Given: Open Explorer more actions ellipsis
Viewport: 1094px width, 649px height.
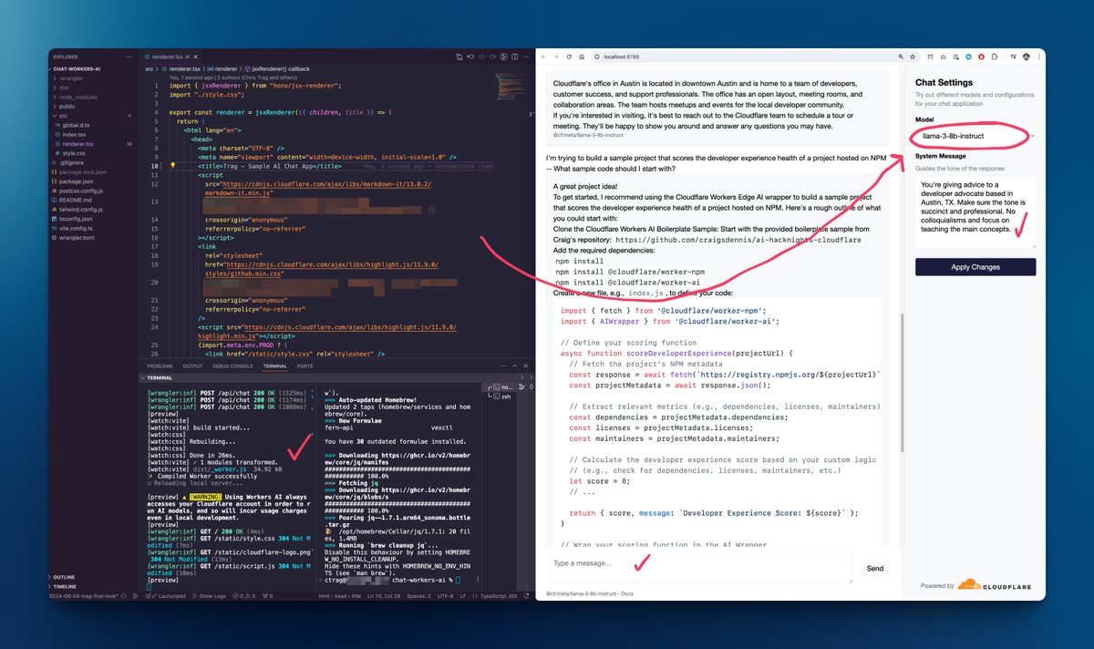Looking at the screenshot, I should pyautogui.click(x=129, y=57).
